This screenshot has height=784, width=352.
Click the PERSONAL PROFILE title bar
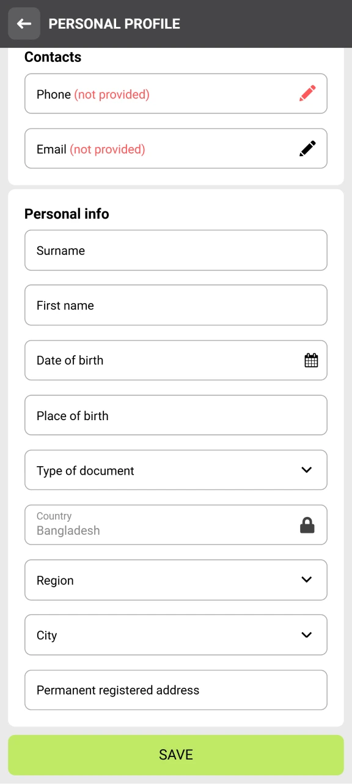pos(114,23)
